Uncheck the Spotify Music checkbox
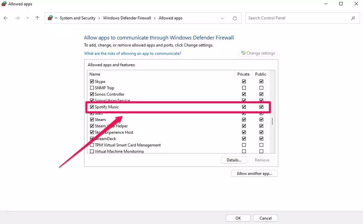The width and height of the screenshot is (363, 224). click(x=92, y=107)
